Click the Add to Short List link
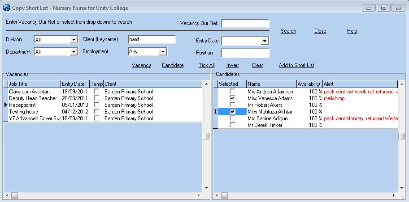Image resolution: width=409 pixels, height=202 pixels. coord(296,65)
